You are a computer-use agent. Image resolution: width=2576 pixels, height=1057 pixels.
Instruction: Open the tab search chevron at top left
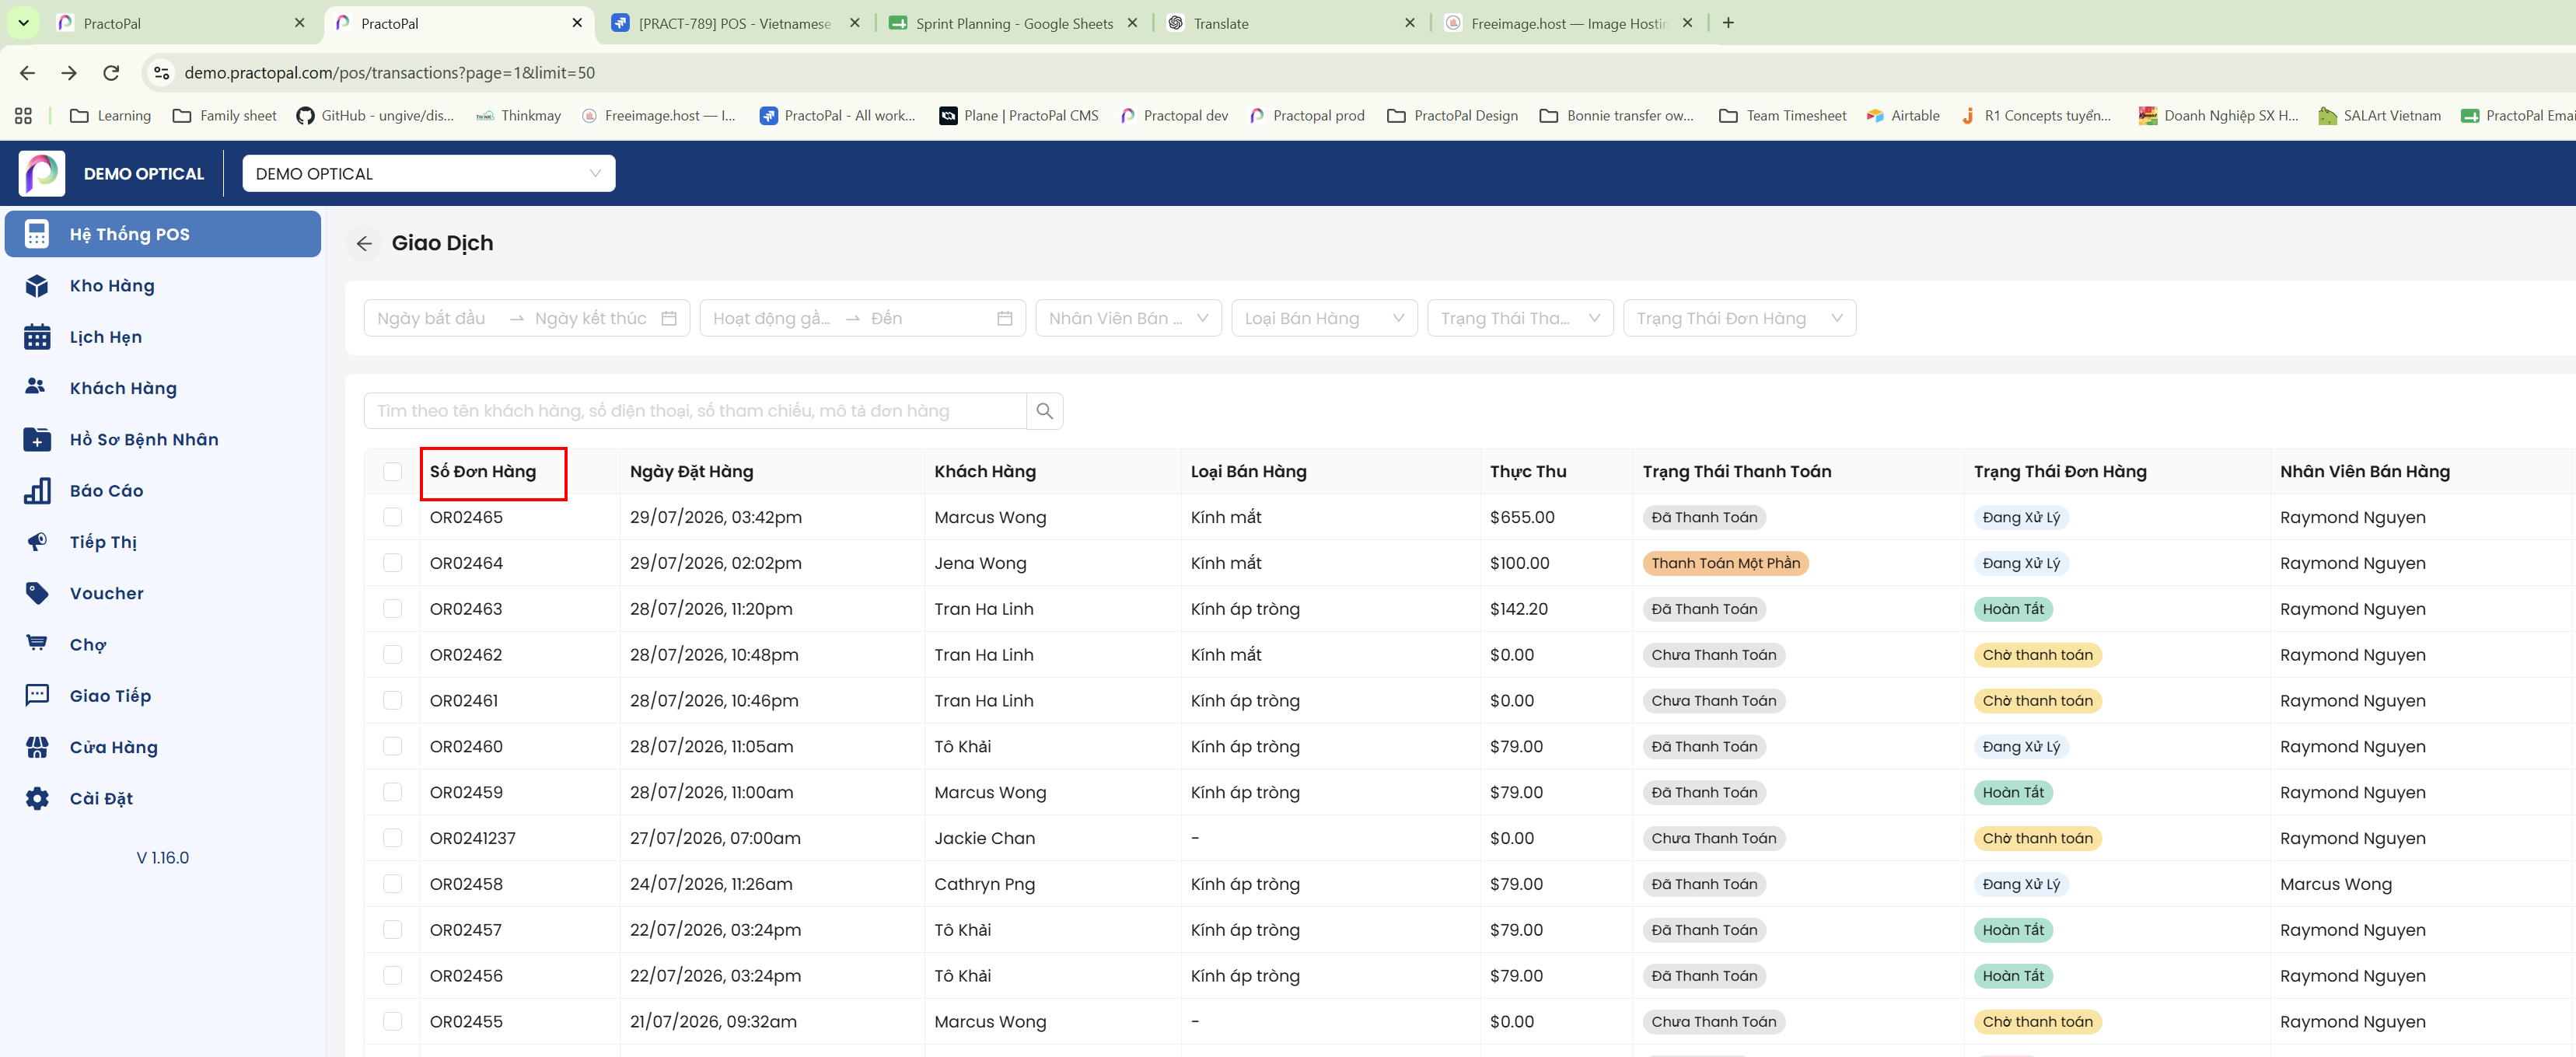click(23, 23)
